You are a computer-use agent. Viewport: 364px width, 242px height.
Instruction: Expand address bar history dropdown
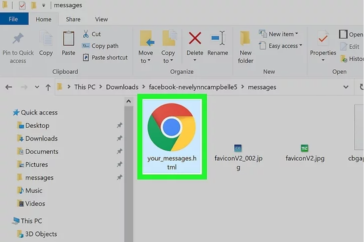tap(345, 87)
